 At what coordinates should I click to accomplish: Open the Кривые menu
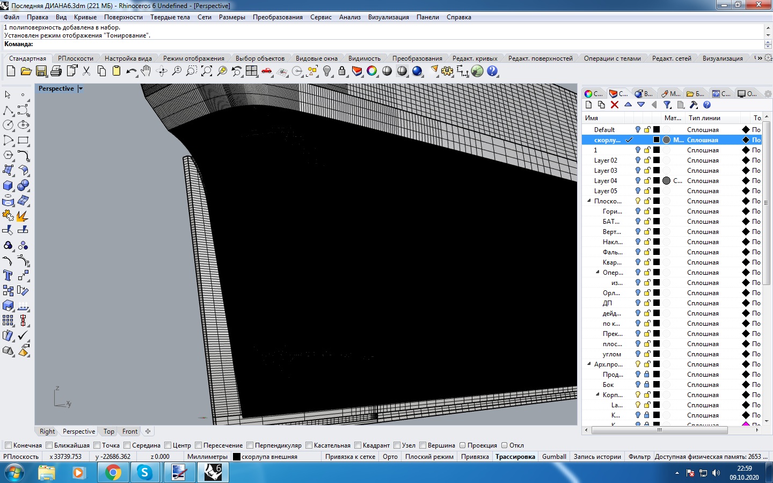(x=85, y=17)
